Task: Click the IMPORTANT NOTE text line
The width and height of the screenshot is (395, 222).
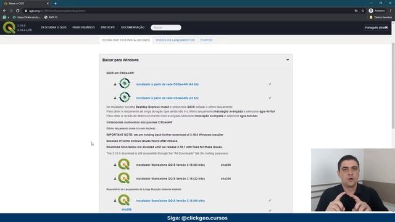Action: click(165, 134)
